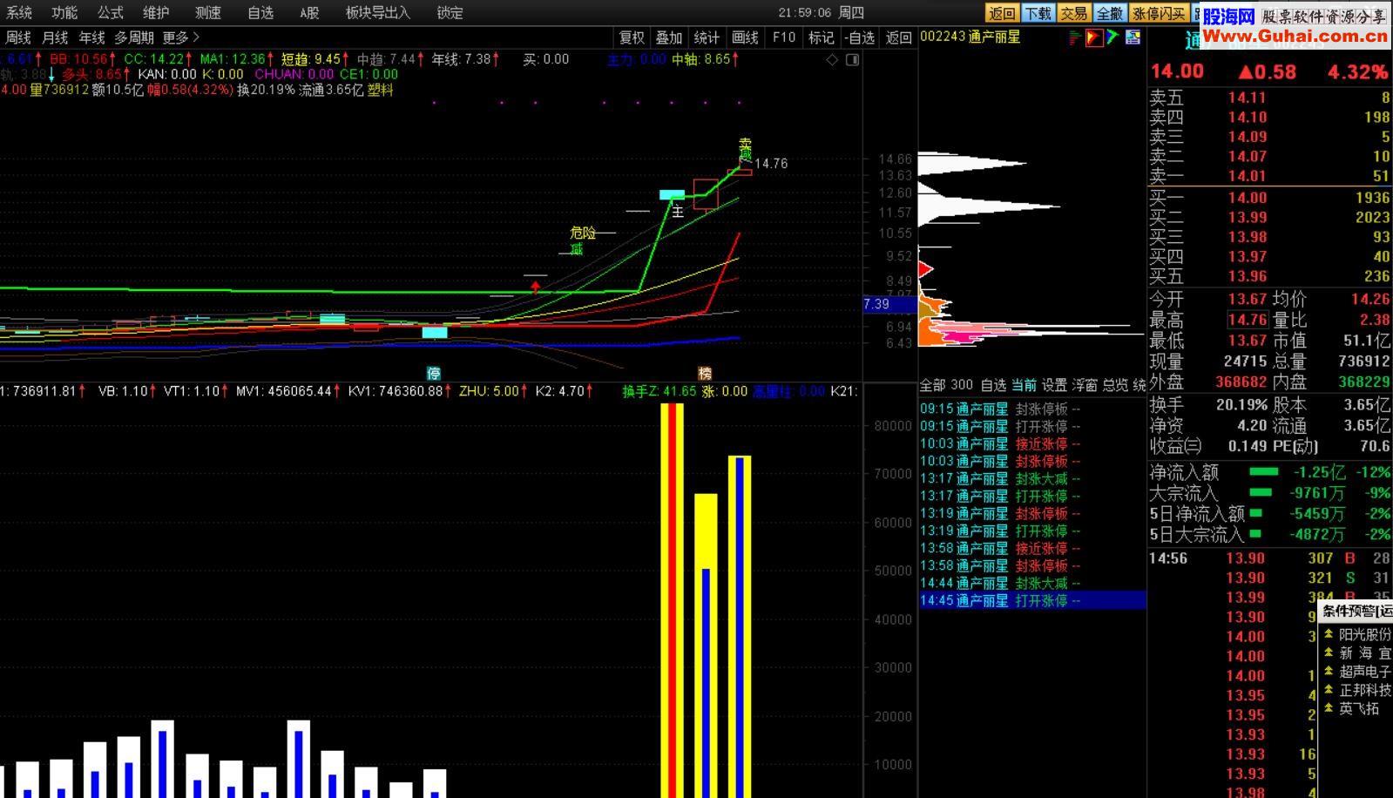Click the 下载 button in top bar
The image size is (1393, 798).
[1038, 13]
